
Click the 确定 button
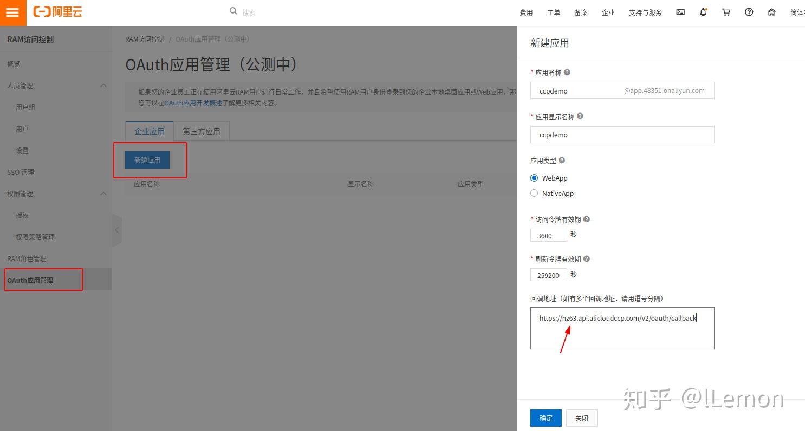(546, 418)
